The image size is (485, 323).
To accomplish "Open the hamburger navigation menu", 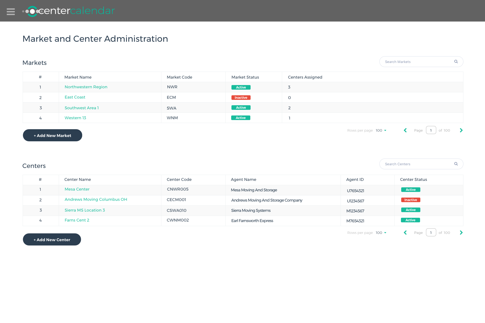I will pos(11,12).
